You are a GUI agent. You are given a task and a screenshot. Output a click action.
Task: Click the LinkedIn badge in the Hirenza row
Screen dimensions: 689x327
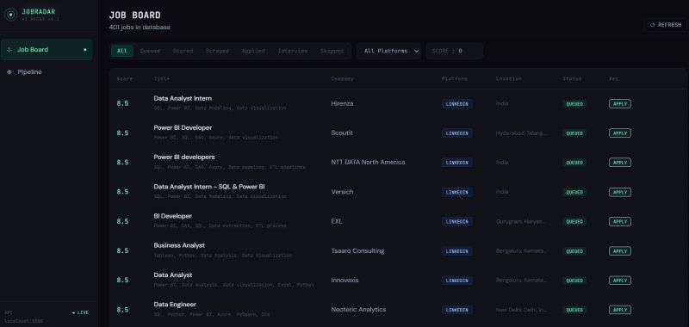[457, 104]
